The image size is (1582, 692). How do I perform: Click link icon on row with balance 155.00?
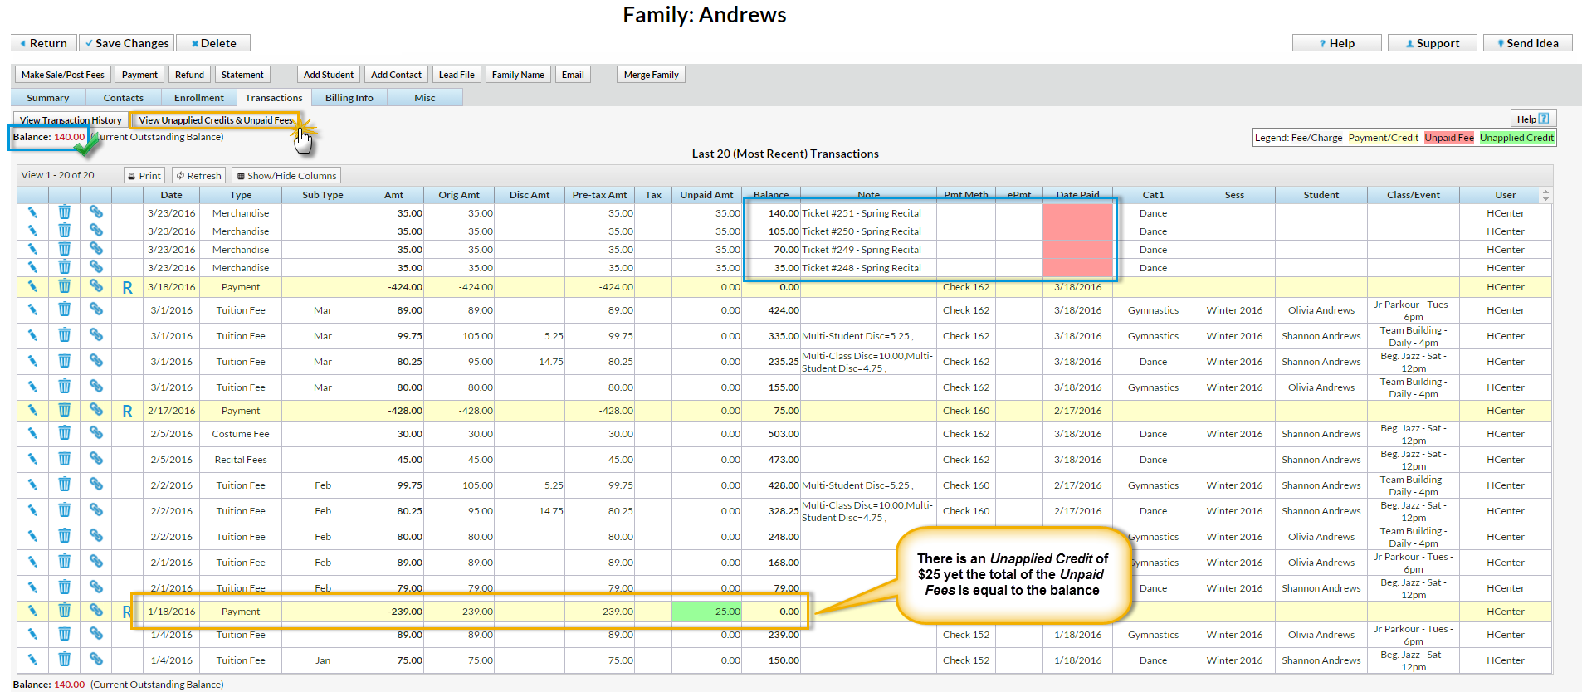pos(96,387)
